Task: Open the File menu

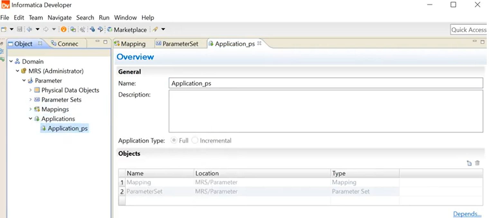Action: 5,18
